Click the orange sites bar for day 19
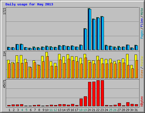 point(86,68)
